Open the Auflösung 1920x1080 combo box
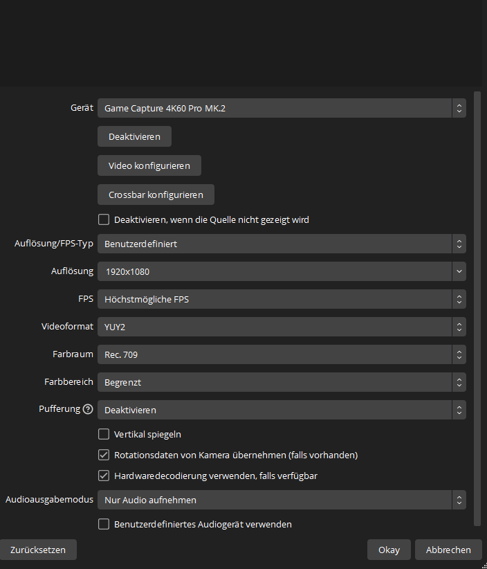Viewport: 487px width, 569px height. coord(281,271)
